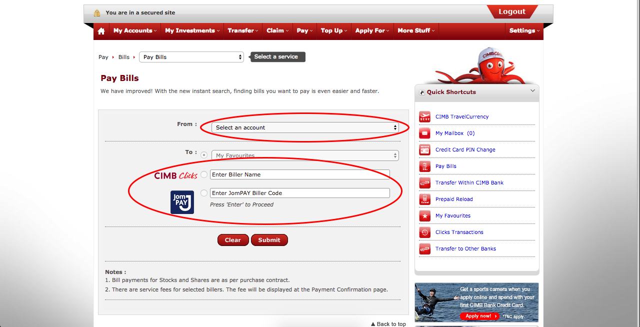Click the Transfer to Other Banks icon

pyautogui.click(x=425, y=248)
